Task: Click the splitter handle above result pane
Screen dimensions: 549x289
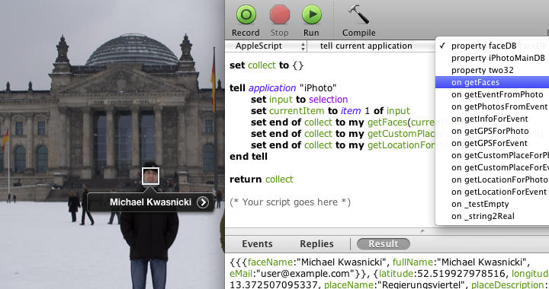Action: click(x=422, y=231)
